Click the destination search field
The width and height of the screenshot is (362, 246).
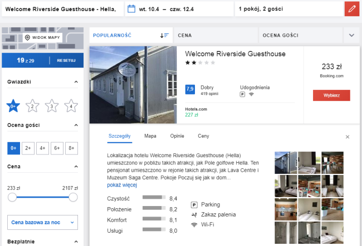click(x=62, y=9)
